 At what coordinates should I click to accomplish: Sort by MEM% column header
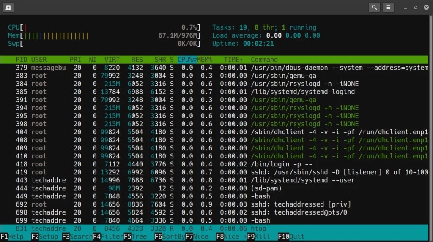tap(205, 60)
